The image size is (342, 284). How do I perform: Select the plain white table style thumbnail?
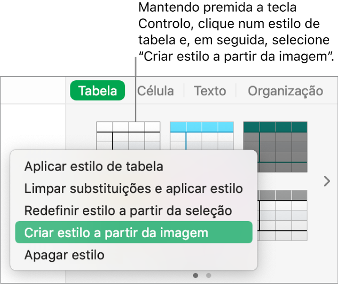pyautogui.click(x=128, y=136)
